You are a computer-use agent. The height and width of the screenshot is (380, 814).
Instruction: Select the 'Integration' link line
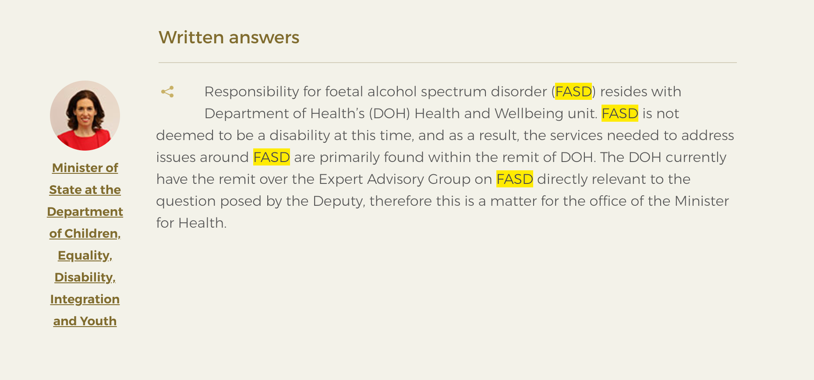85,299
